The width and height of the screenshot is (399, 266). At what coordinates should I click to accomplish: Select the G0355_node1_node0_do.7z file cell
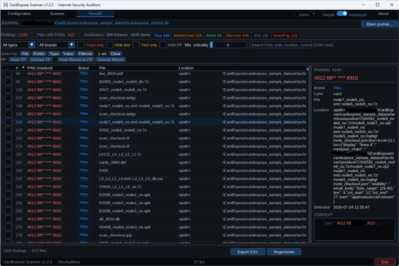tap(124, 82)
